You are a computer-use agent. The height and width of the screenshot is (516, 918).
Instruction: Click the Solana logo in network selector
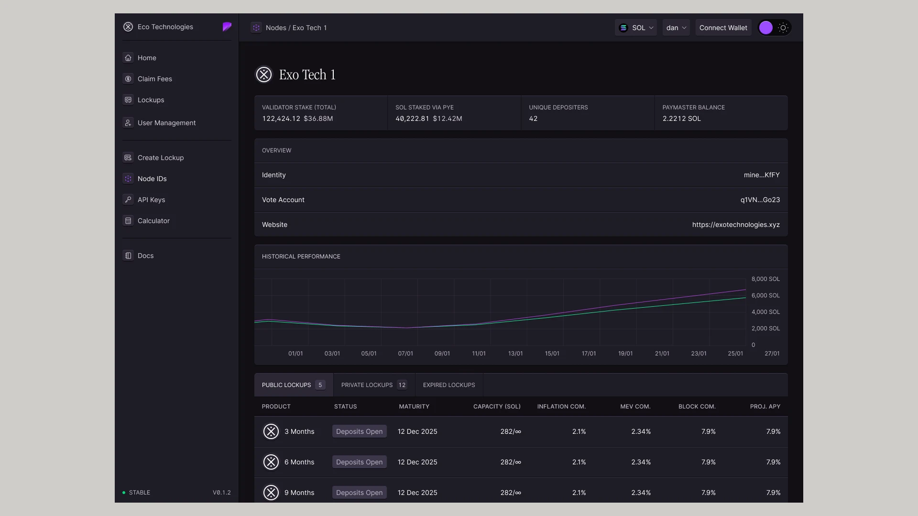point(623,28)
